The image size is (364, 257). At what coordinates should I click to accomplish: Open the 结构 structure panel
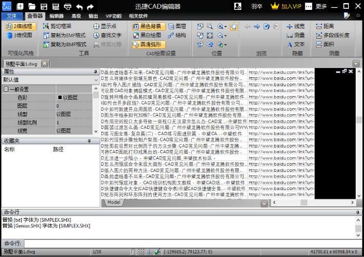pyautogui.click(x=177, y=35)
